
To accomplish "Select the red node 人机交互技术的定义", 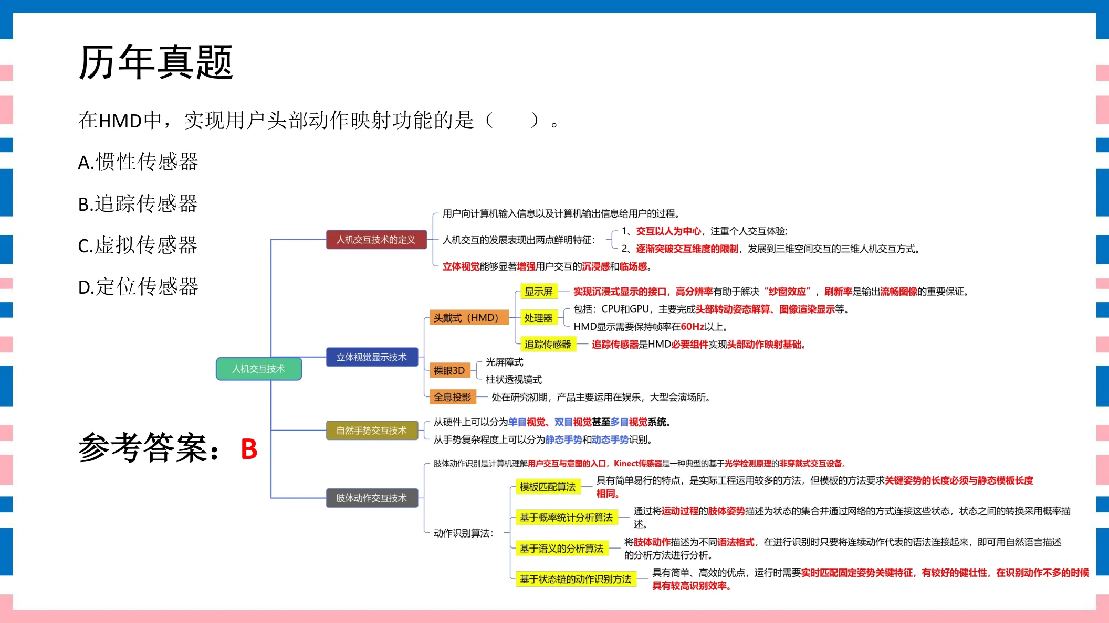I will pos(376,240).
